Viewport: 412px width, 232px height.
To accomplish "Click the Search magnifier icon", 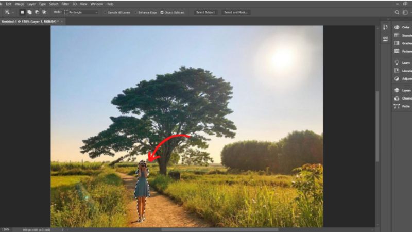I will 397,12.
